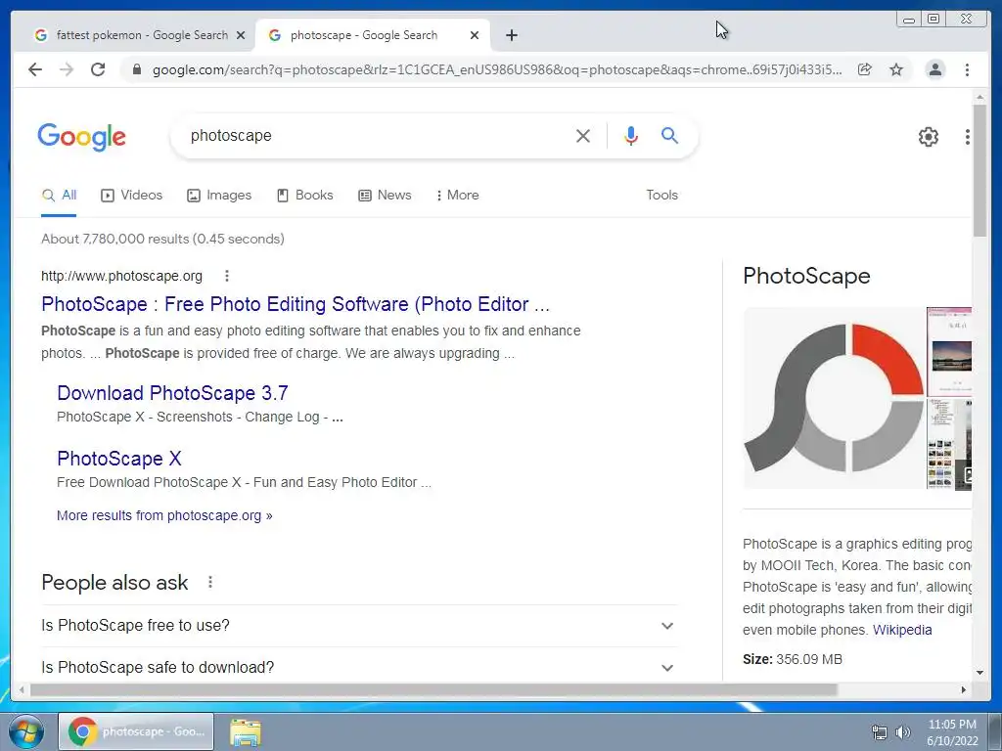Expand 'Is PhotoScape safe to download?'
Image resolution: width=1002 pixels, height=751 pixels.
click(x=359, y=667)
